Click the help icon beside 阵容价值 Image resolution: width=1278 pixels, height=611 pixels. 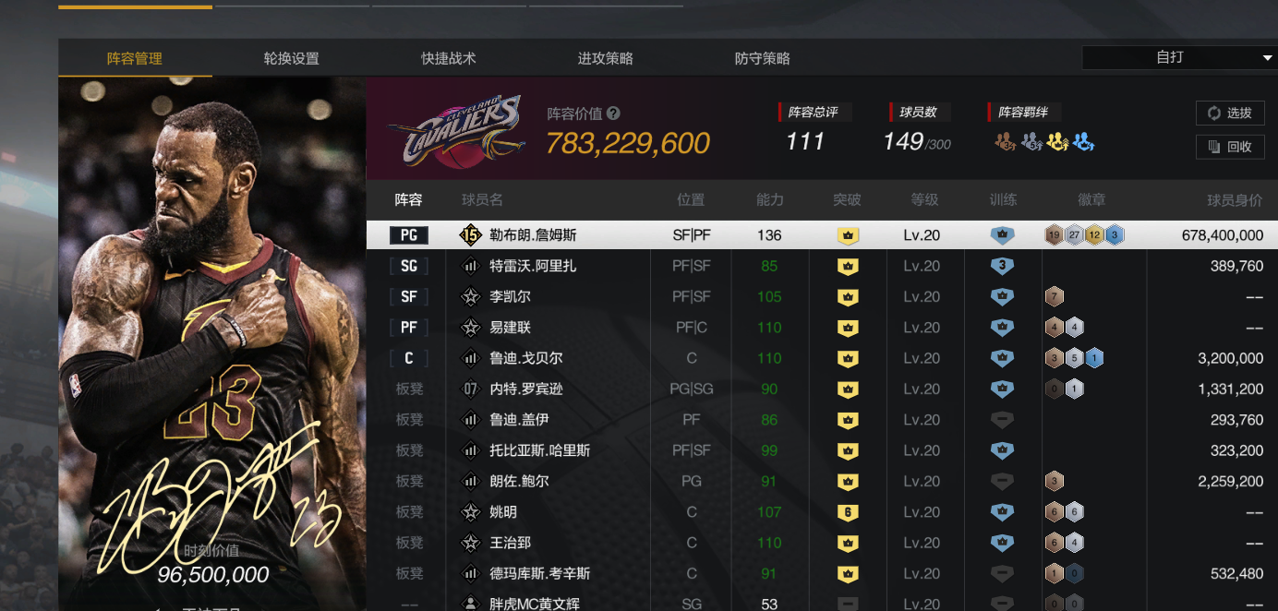pos(613,114)
